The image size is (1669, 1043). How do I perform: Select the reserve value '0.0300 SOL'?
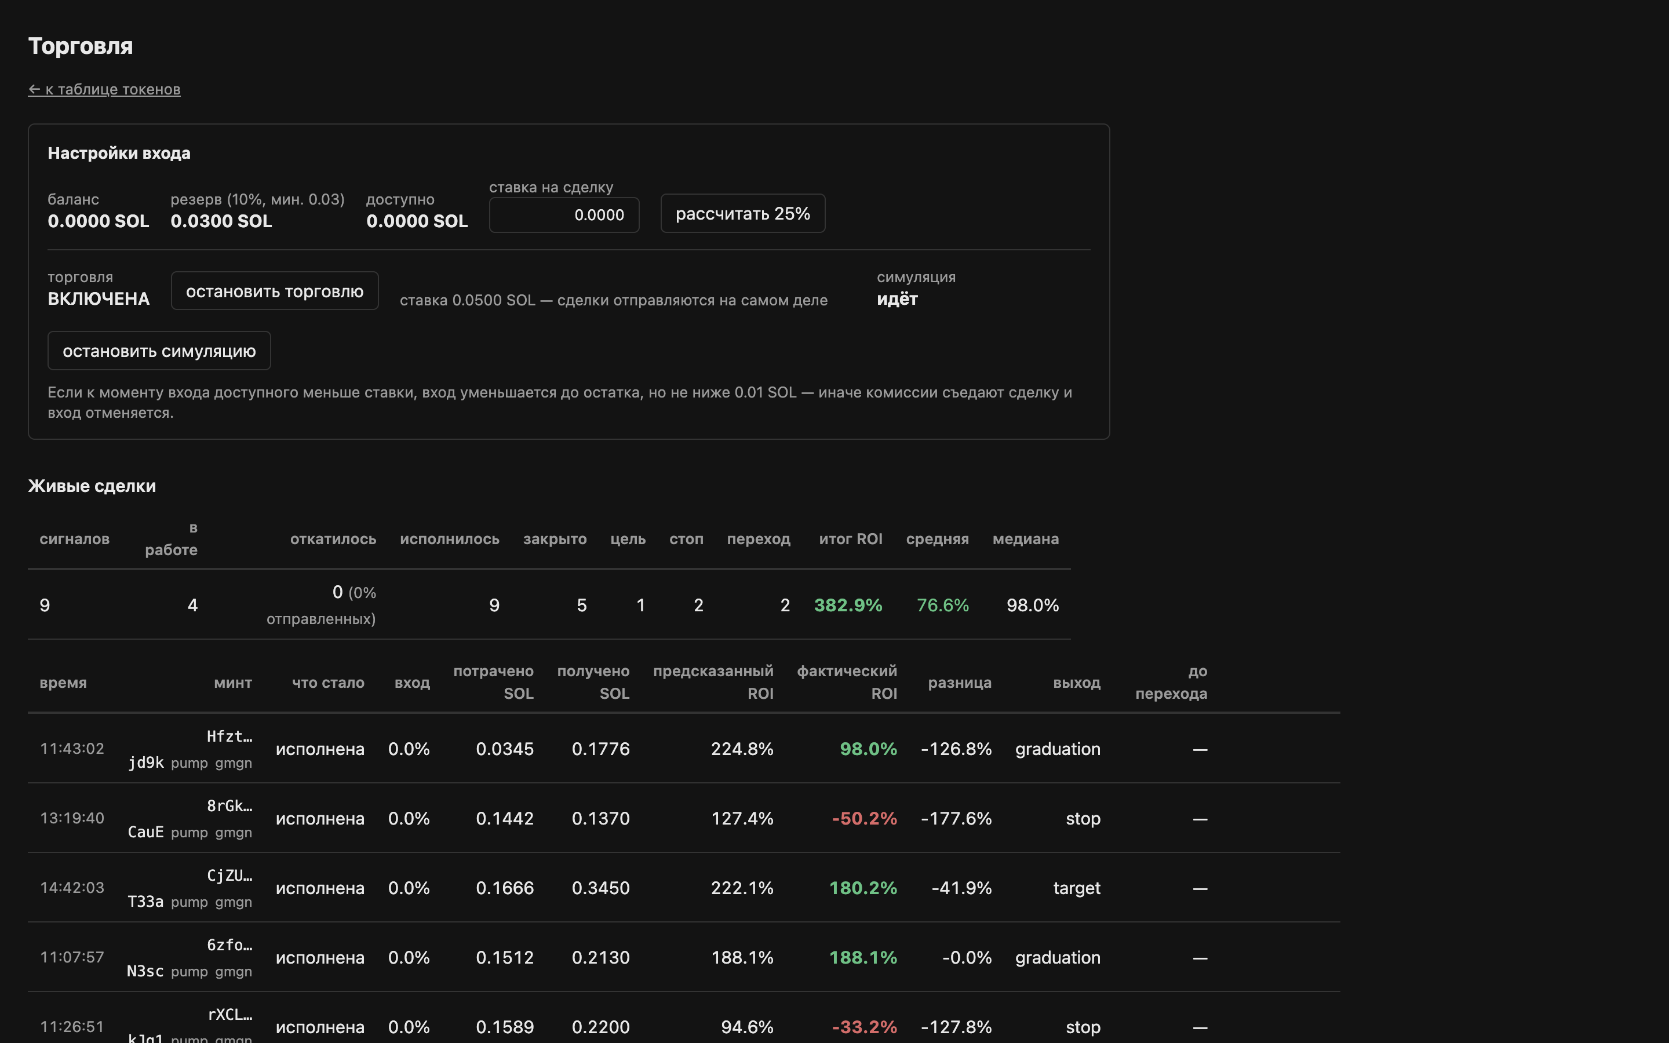tap(221, 221)
